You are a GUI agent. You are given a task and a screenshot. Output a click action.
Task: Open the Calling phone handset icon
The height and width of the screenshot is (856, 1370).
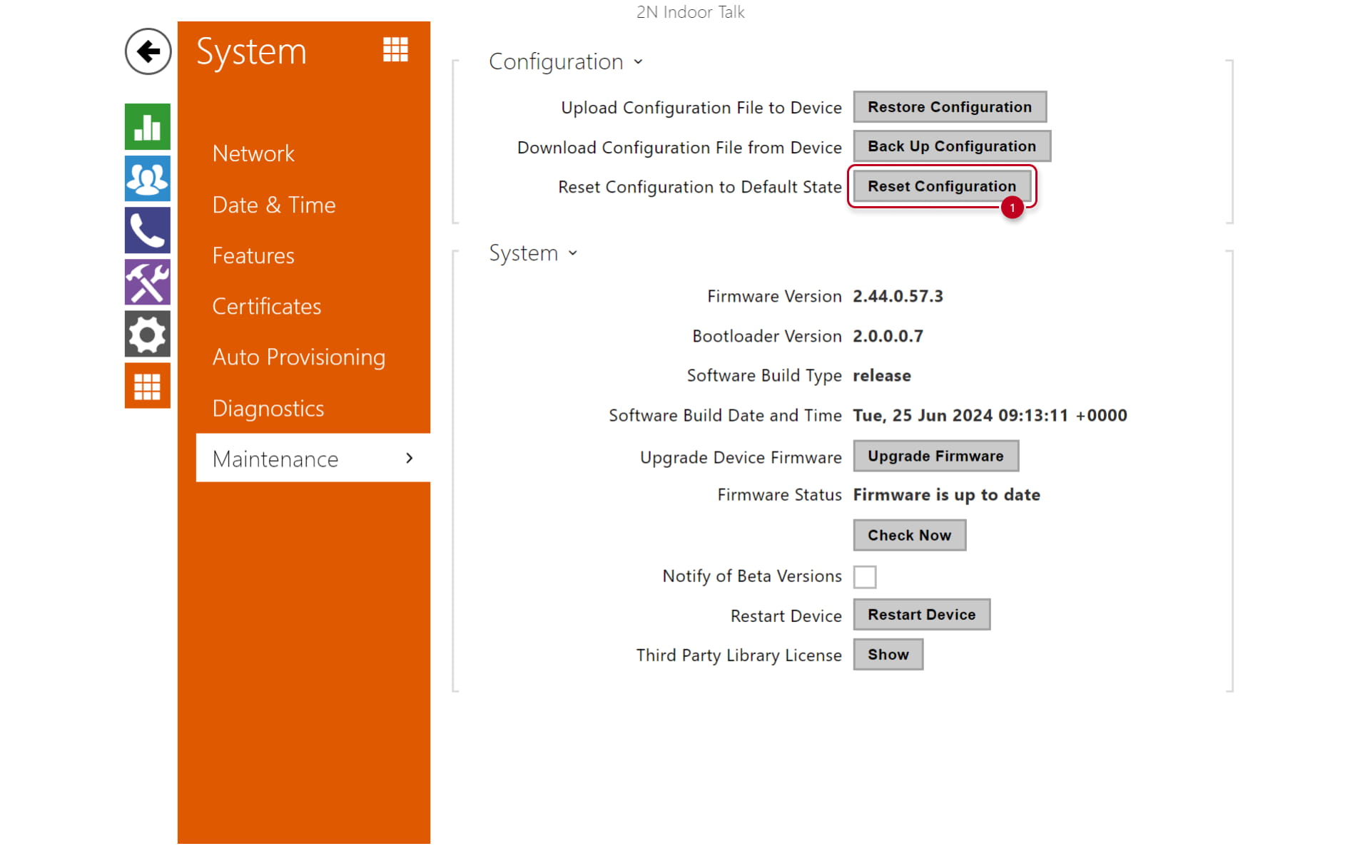pos(148,230)
